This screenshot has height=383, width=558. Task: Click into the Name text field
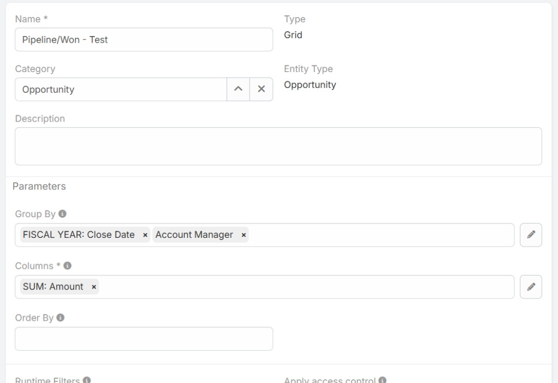144,40
